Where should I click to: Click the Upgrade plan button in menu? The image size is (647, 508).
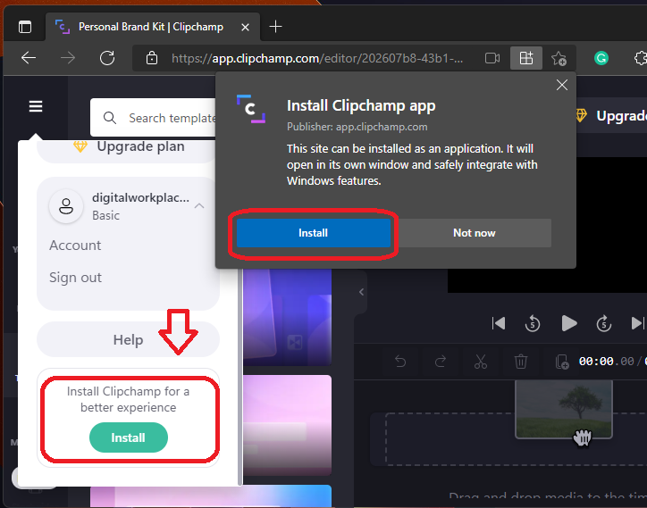tap(129, 146)
